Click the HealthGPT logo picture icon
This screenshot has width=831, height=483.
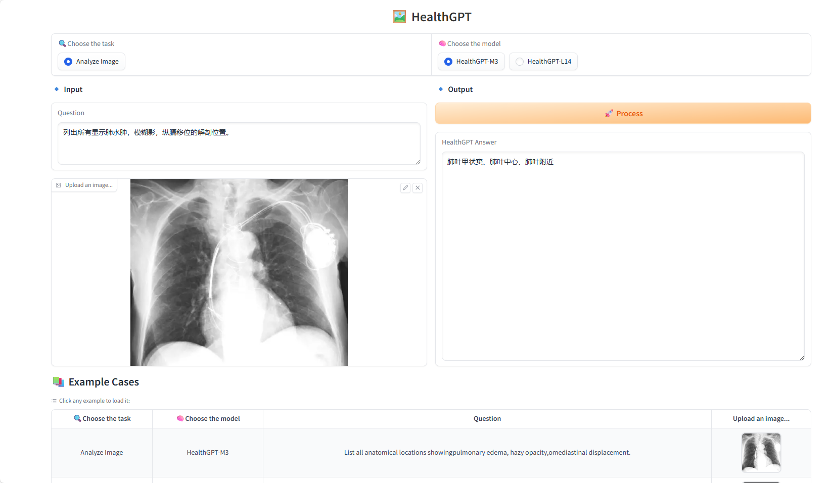pyautogui.click(x=399, y=17)
